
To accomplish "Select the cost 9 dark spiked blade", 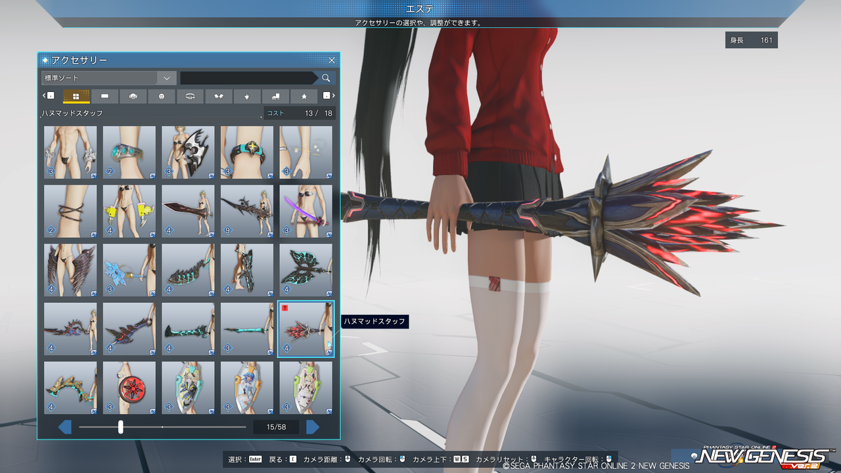I will point(247,211).
